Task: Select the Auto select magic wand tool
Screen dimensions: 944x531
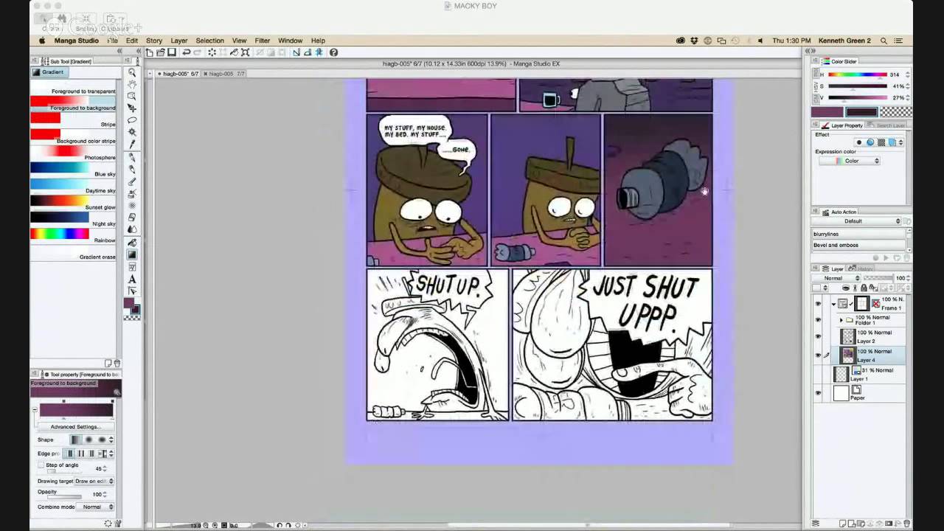Action: click(132, 131)
